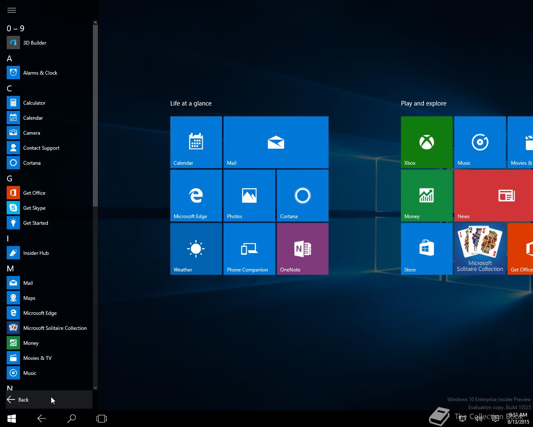Viewport: 533px width, 427px height.
Task: Click the hamburger menu button
Action: tap(12, 10)
